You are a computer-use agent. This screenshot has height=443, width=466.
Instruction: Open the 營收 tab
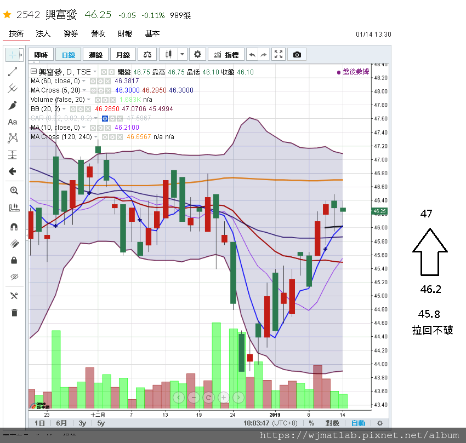98,33
